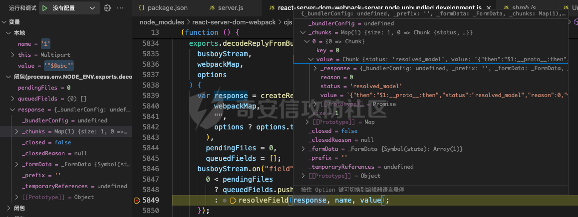Collapse the 变量 variables section
578x217 pixels.
pyautogui.click(x=4, y=22)
